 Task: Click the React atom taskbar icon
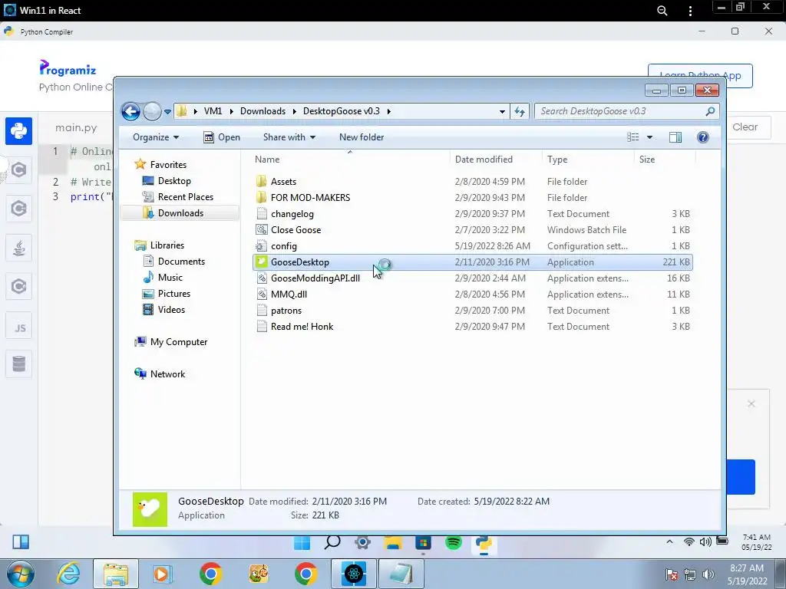[x=353, y=574]
